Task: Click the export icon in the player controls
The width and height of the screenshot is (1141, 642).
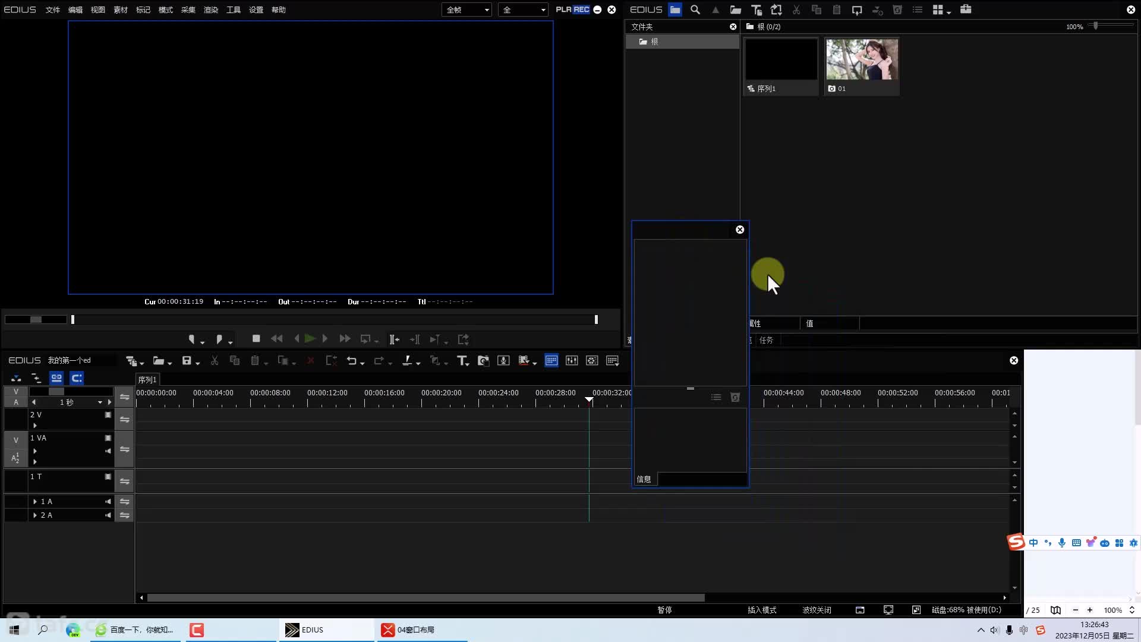Action: [464, 339]
